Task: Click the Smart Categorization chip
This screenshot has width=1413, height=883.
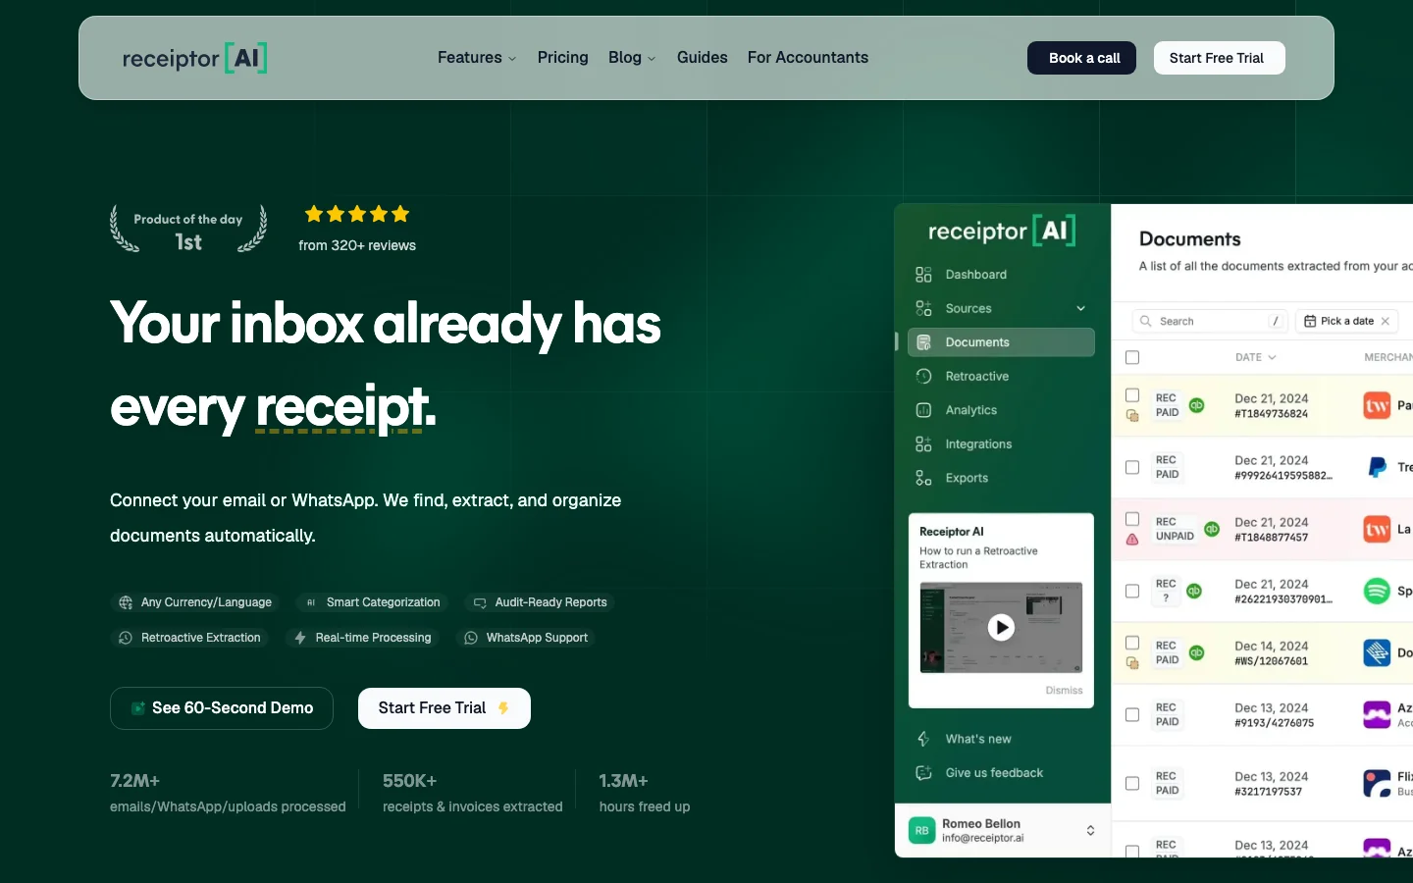Action: tap(373, 602)
